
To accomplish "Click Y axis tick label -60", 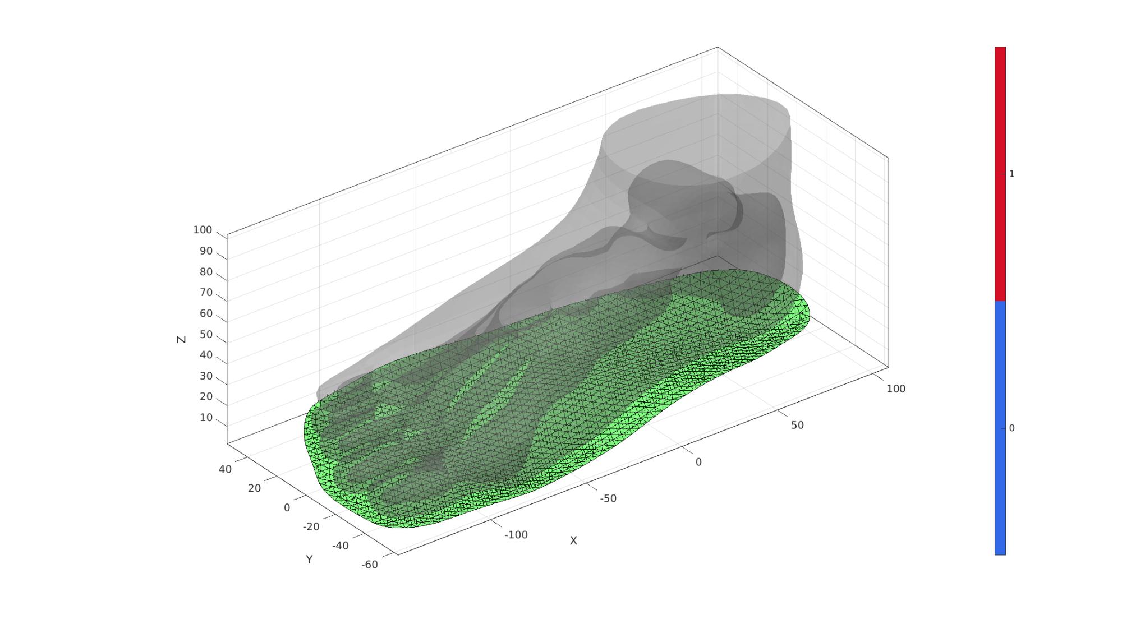I will 369,565.
